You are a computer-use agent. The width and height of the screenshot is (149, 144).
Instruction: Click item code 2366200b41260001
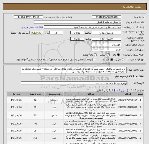[x=128, y=116]
